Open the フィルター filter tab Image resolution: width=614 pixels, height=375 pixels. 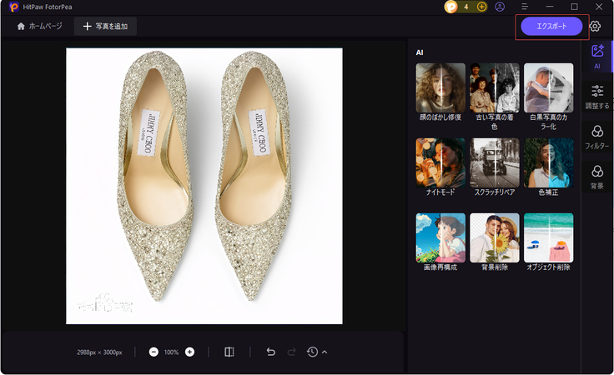tap(596, 137)
